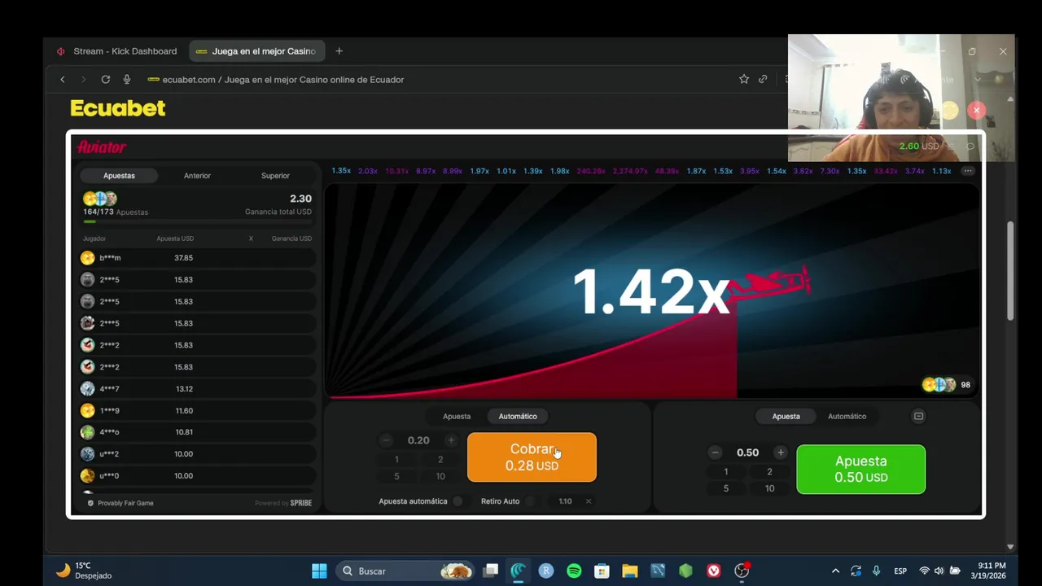
Task: Cash out with Cobrar 0.28 USD button
Action: point(532,457)
